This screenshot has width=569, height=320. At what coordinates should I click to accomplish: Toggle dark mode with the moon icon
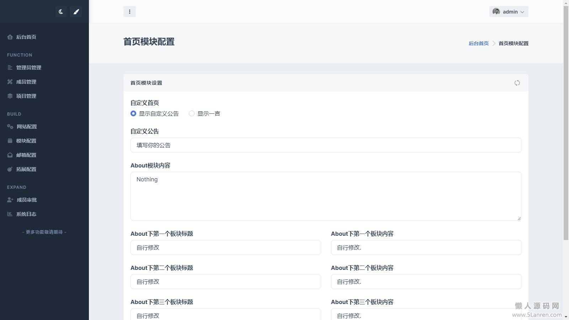[x=61, y=12]
